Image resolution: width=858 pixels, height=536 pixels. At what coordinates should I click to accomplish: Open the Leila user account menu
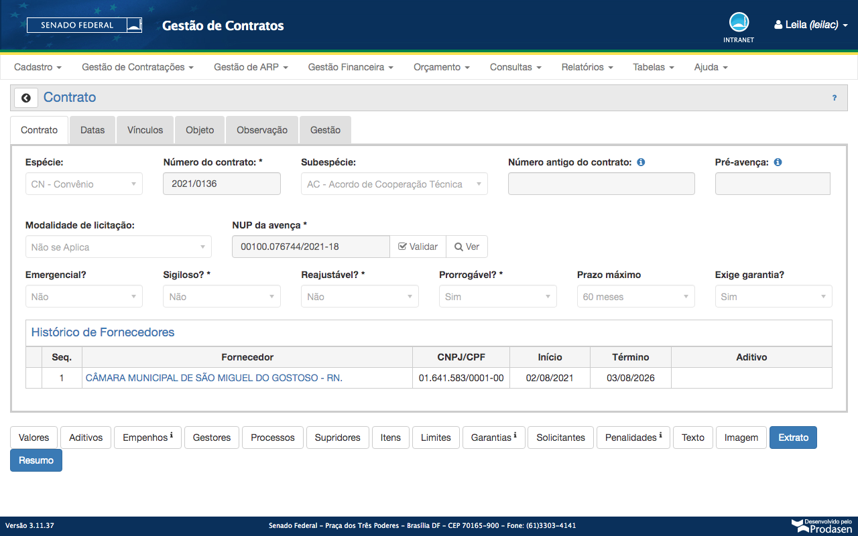click(x=811, y=25)
